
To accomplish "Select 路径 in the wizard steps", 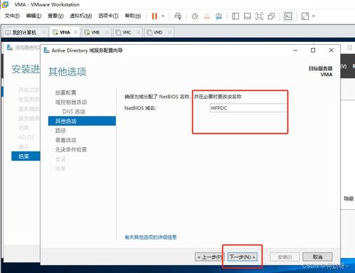I will coord(60,131).
